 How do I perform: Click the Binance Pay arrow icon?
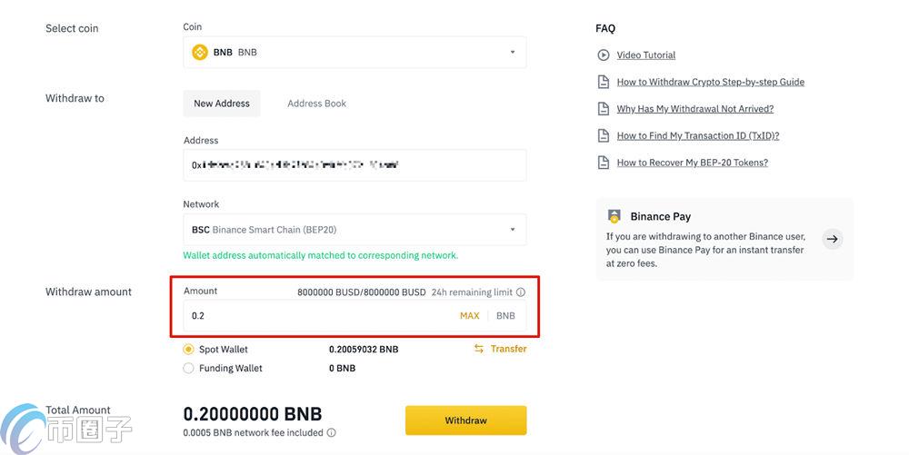[832, 239]
